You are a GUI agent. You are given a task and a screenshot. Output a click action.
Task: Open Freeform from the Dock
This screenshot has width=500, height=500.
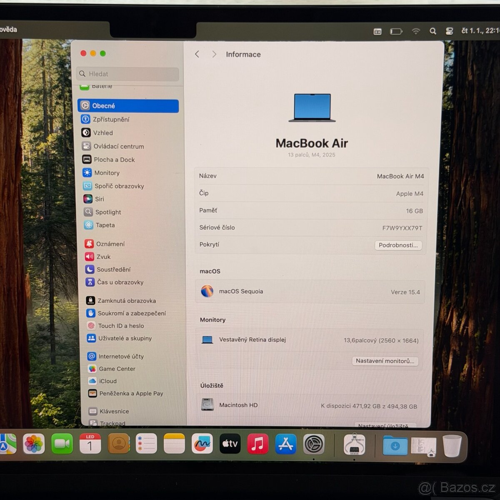pos(202,444)
